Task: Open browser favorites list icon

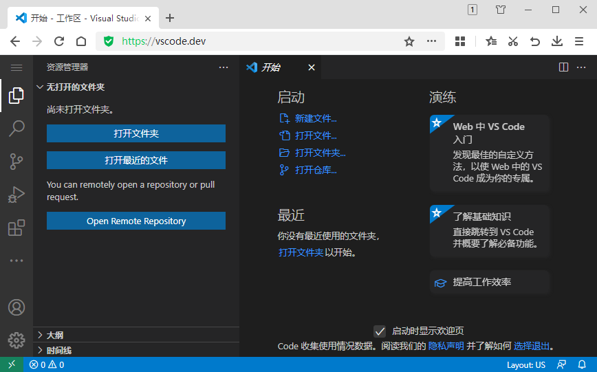Action: point(491,41)
